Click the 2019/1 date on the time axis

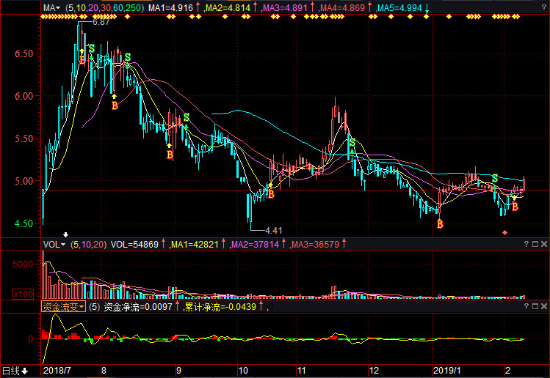[x=445, y=371]
